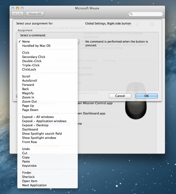Choose Front Row command

coord(47,142)
